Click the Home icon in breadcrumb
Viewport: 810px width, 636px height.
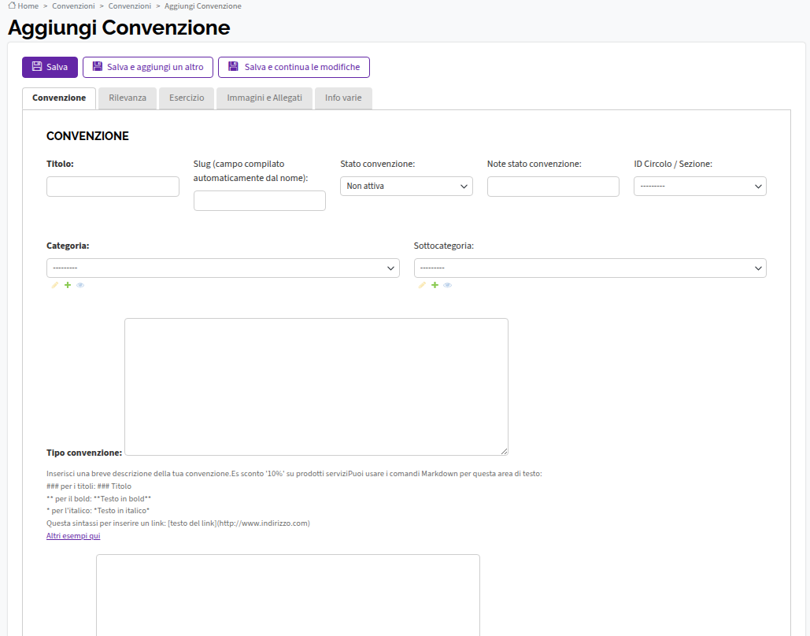12,6
